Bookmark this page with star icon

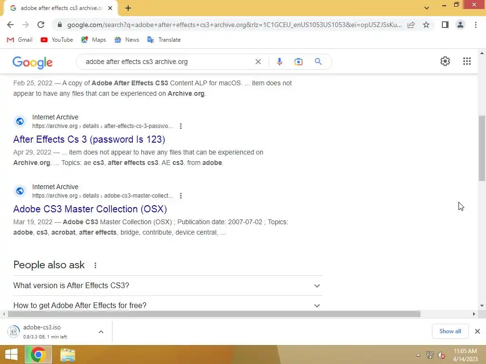pyautogui.click(x=426, y=25)
